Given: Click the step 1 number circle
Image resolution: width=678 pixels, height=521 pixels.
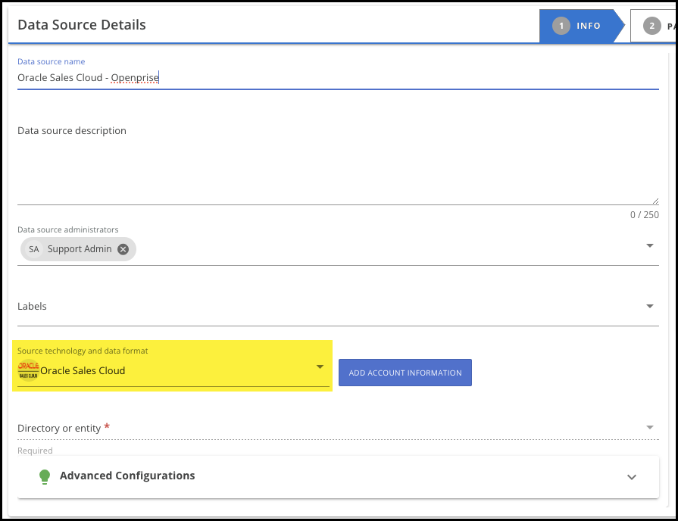Looking at the screenshot, I should (x=561, y=26).
